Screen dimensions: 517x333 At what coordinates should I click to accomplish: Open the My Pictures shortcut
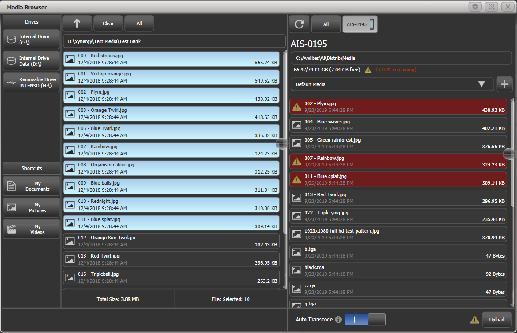coord(31,207)
